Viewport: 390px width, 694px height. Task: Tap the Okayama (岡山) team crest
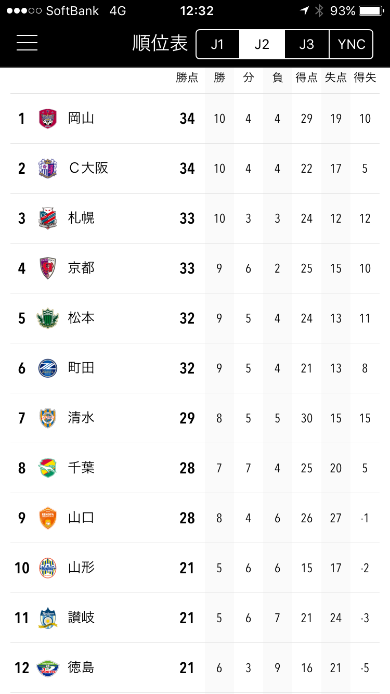(x=48, y=119)
